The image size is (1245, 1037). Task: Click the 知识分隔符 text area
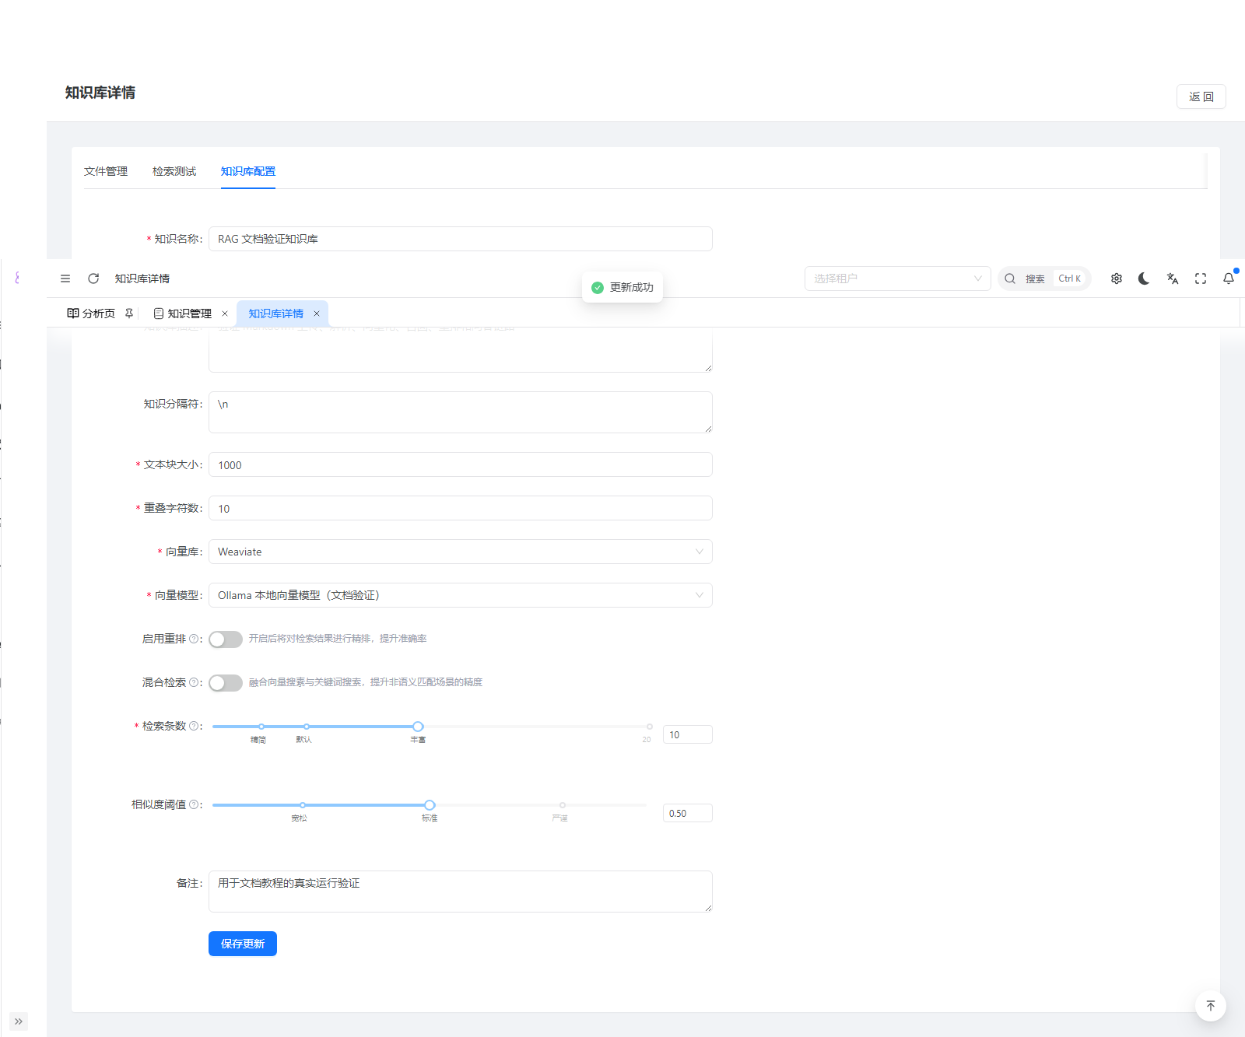[461, 412]
